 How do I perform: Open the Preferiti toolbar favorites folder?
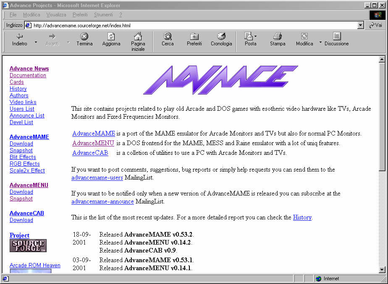194,40
